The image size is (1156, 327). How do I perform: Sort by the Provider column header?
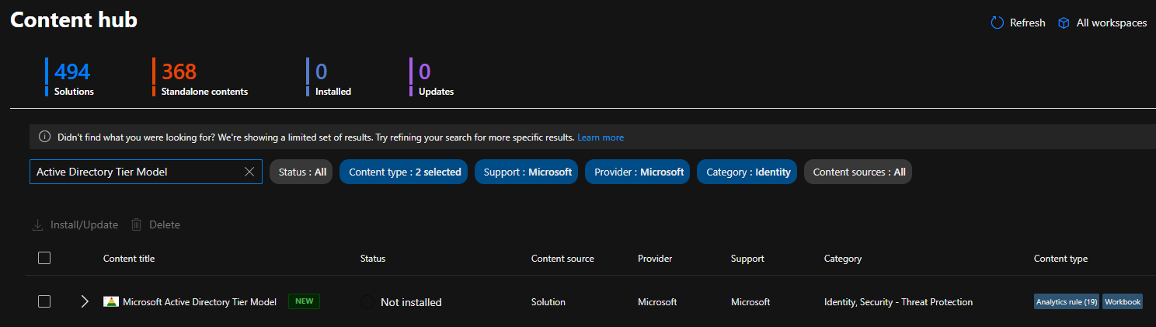click(655, 258)
